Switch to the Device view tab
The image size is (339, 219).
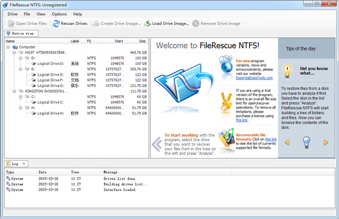click(x=21, y=33)
